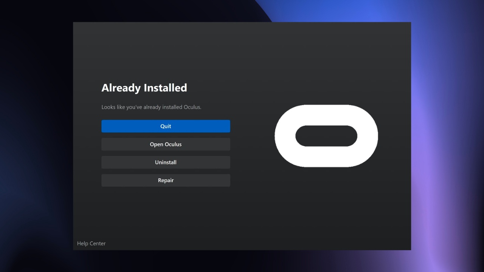Click the blue Quit button
The width and height of the screenshot is (484, 272).
point(166,126)
